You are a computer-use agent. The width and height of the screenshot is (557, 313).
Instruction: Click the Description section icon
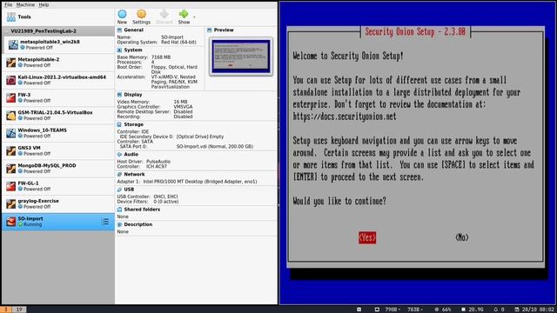click(119, 224)
